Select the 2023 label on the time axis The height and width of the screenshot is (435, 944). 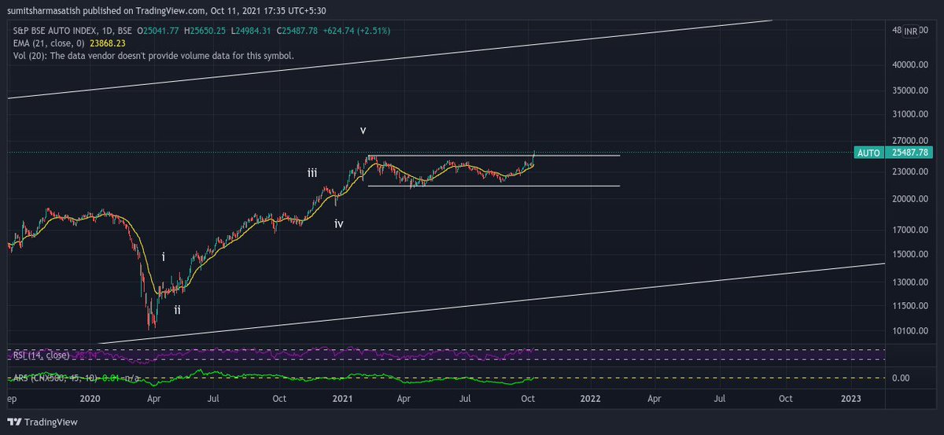tap(851, 400)
